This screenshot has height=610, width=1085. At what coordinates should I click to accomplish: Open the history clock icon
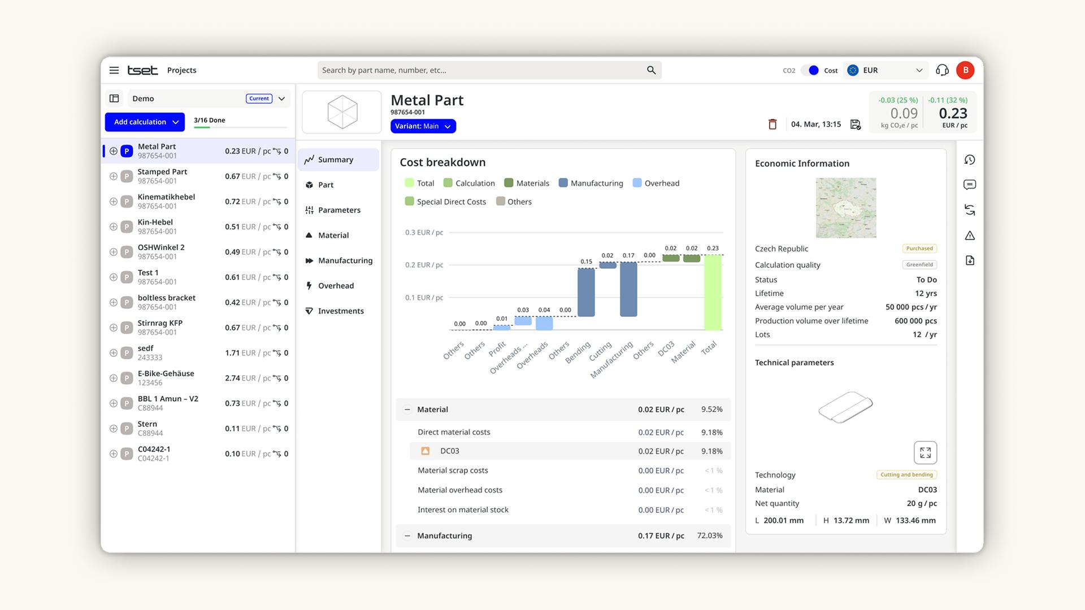tap(970, 160)
